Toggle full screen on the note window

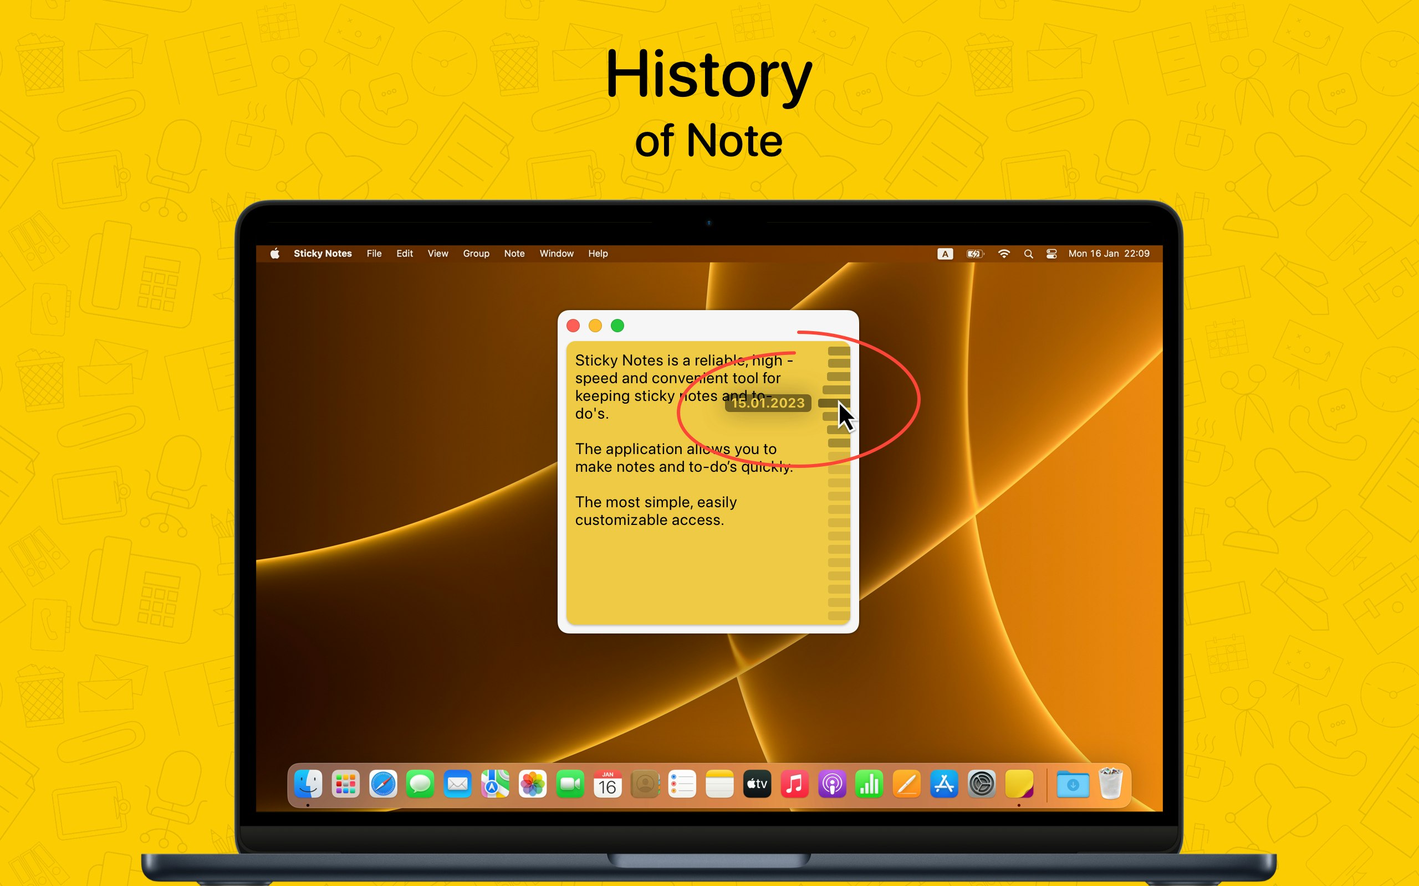point(618,326)
